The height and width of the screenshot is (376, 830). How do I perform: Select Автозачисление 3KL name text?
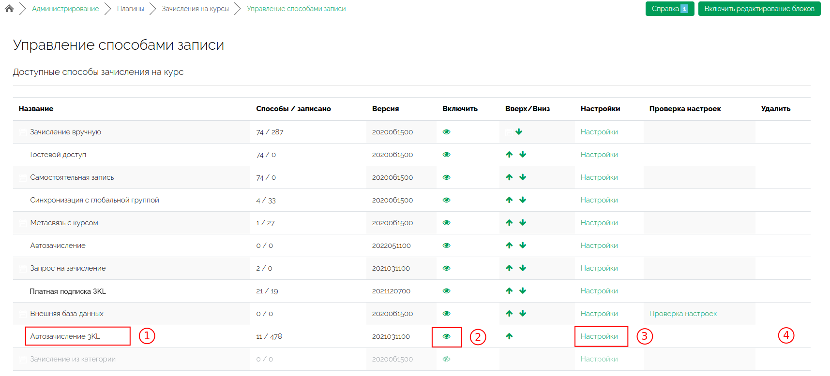point(65,336)
